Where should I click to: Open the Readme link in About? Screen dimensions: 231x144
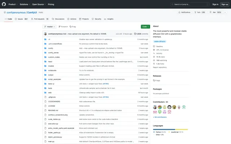159,46
